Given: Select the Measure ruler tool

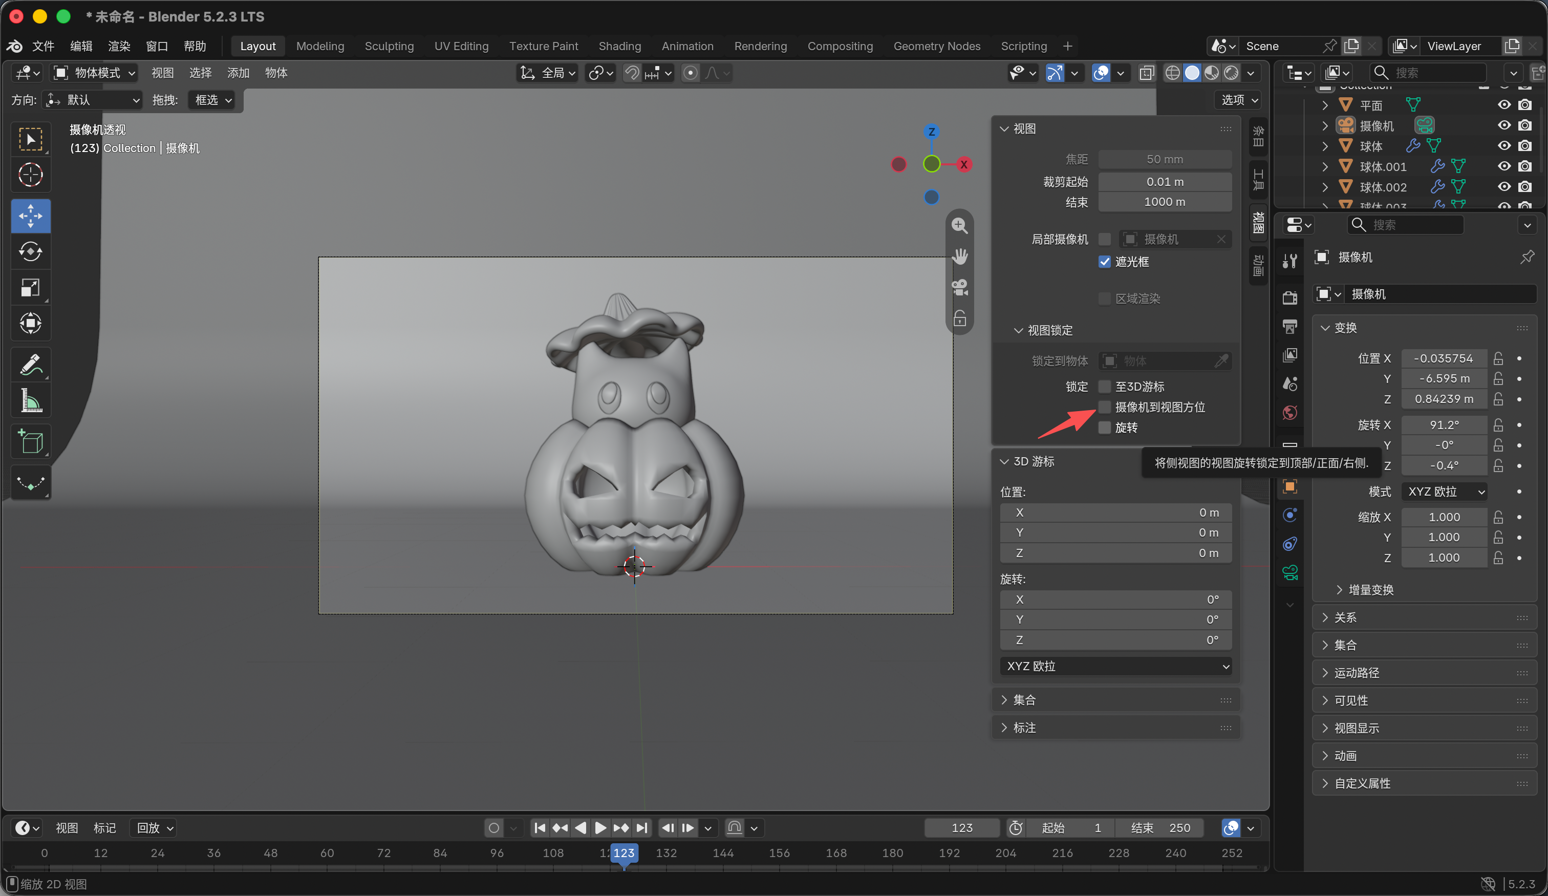Looking at the screenshot, I should pos(30,400).
